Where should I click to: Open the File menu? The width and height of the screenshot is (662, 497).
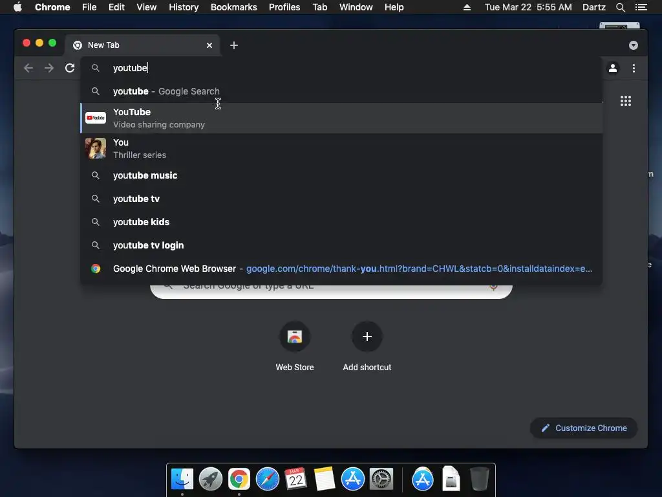(89, 7)
